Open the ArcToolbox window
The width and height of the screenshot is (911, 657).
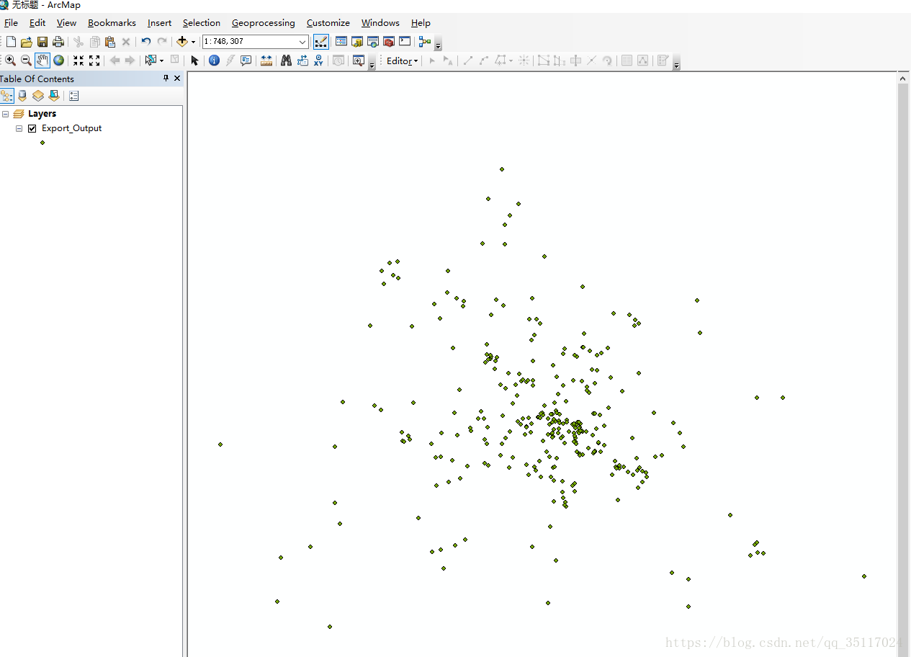(389, 42)
